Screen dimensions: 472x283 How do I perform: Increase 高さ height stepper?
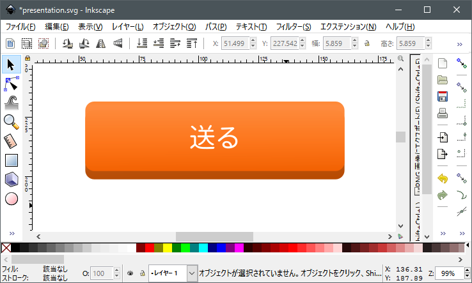(x=429, y=40)
